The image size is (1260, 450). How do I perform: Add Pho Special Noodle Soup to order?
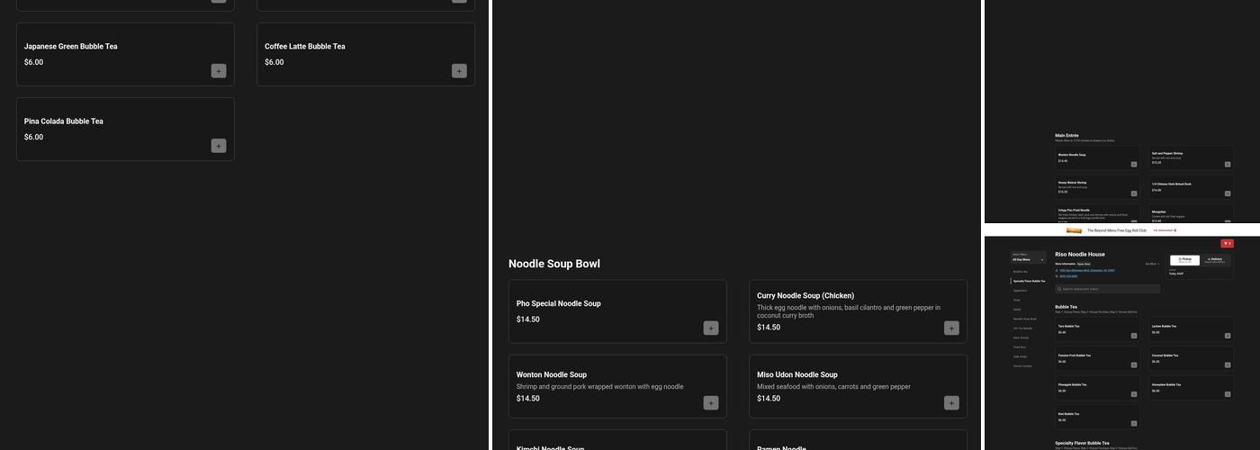click(x=711, y=328)
